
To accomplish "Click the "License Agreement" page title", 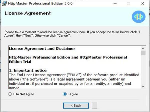I will [28, 13].
